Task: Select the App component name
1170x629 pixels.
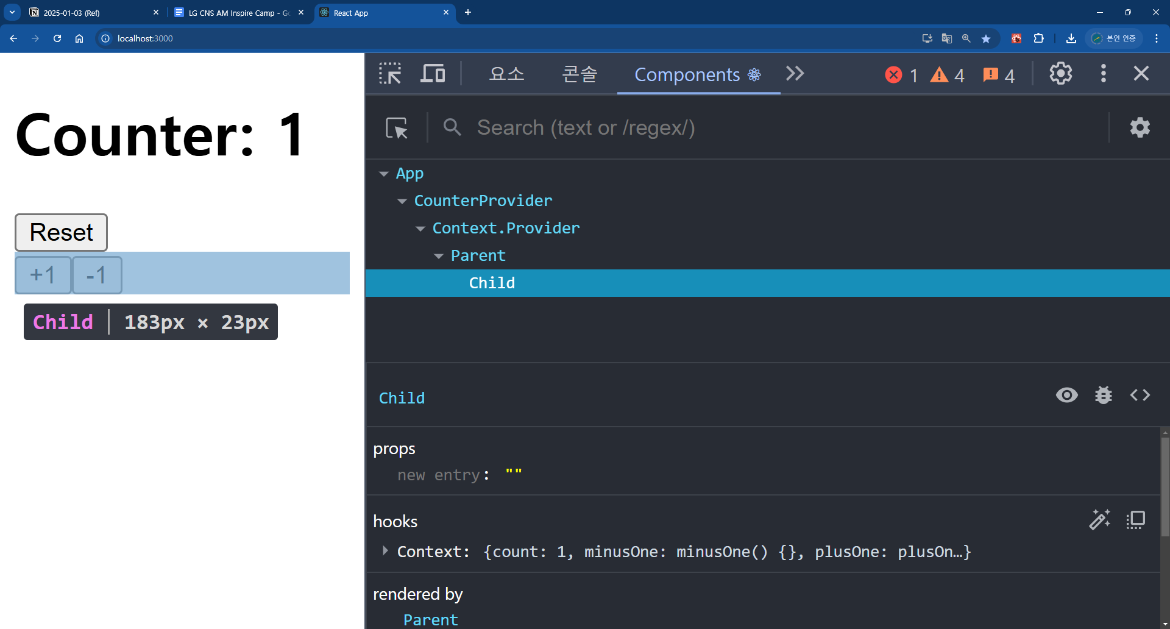Action: click(x=409, y=174)
